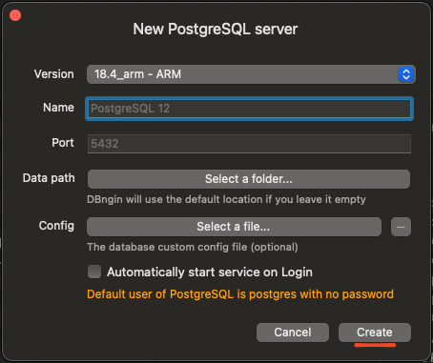
Task: Click the Version label
Action: tap(54, 74)
